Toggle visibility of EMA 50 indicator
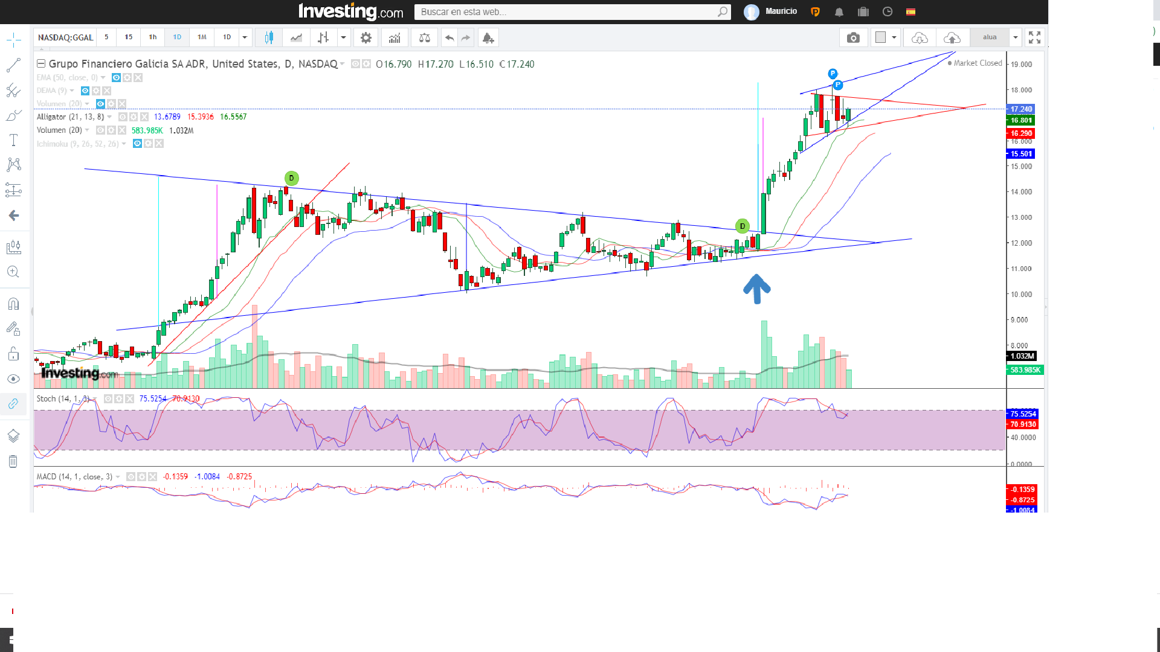 pyautogui.click(x=116, y=77)
